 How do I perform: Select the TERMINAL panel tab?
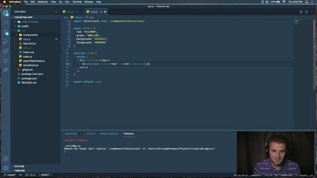129,134
